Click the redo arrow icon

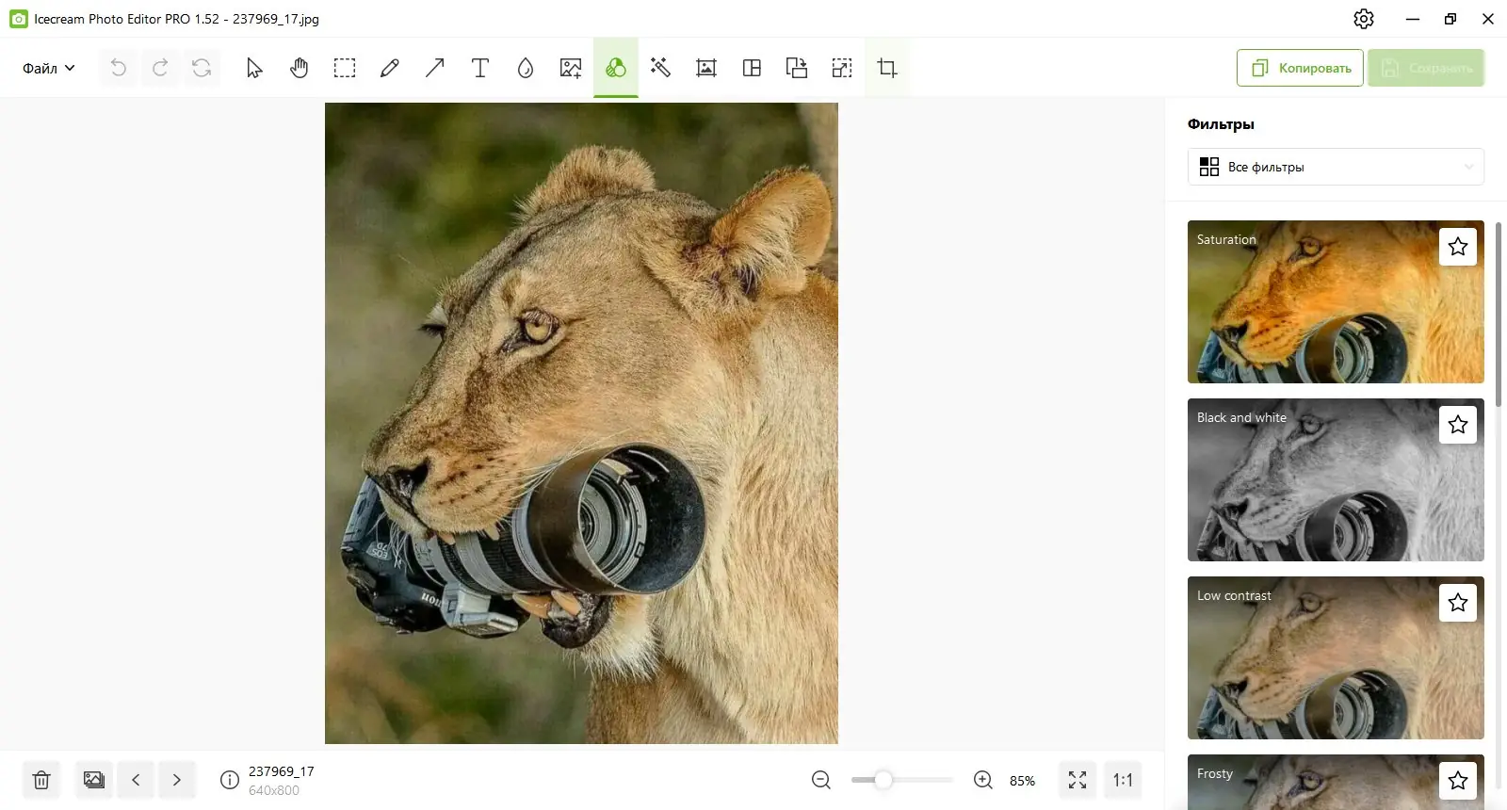(160, 68)
